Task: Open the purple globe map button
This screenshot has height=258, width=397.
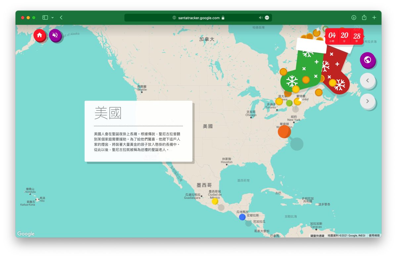Action: [x=367, y=60]
